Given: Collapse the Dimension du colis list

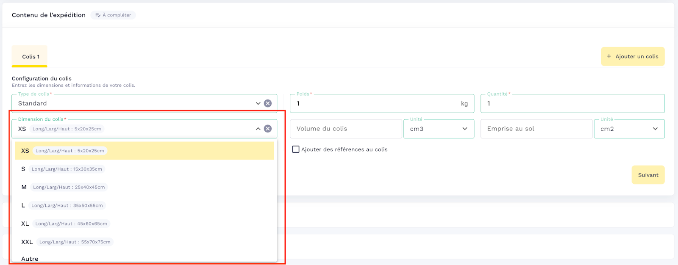Looking at the screenshot, I should point(258,129).
